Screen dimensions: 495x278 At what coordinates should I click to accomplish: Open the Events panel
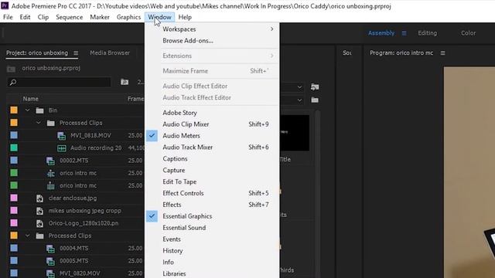coord(212,239)
